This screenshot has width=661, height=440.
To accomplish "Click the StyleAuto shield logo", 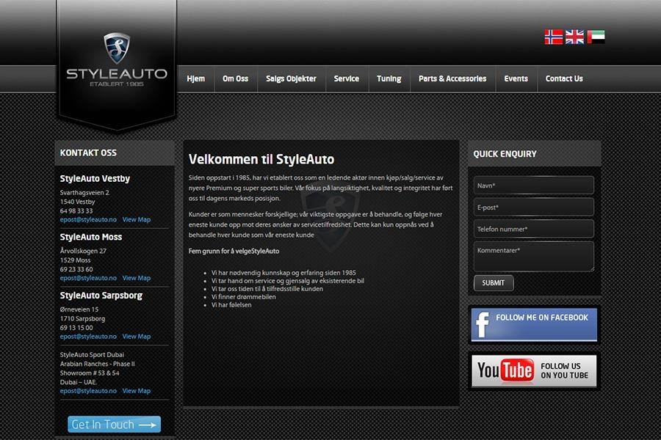I will coord(117,48).
